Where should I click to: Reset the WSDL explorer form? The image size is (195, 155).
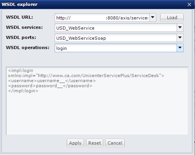(x=95, y=143)
